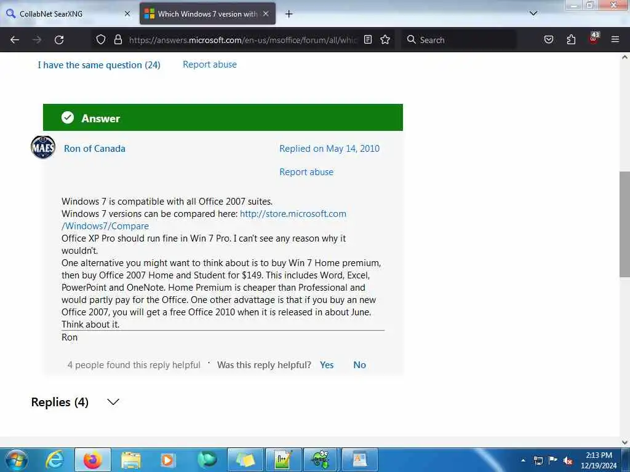This screenshot has height=472, width=630.
Task: Open a new tab with plus
Action: (289, 14)
